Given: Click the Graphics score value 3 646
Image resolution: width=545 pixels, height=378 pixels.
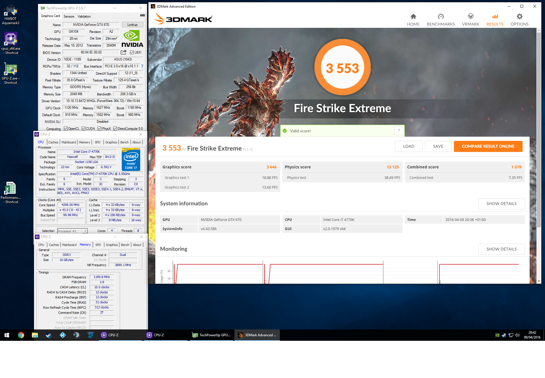Looking at the screenshot, I should click(x=271, y=167).
